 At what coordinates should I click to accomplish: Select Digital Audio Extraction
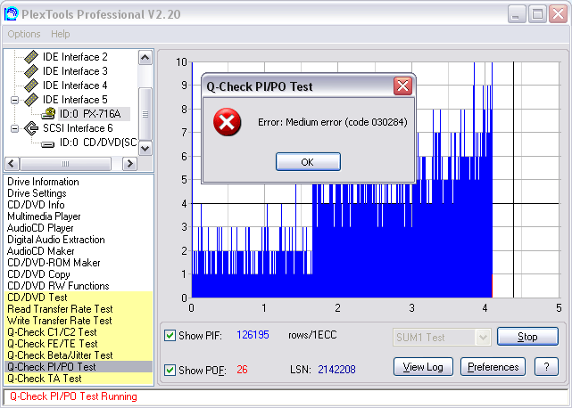[x=56, y=240]
